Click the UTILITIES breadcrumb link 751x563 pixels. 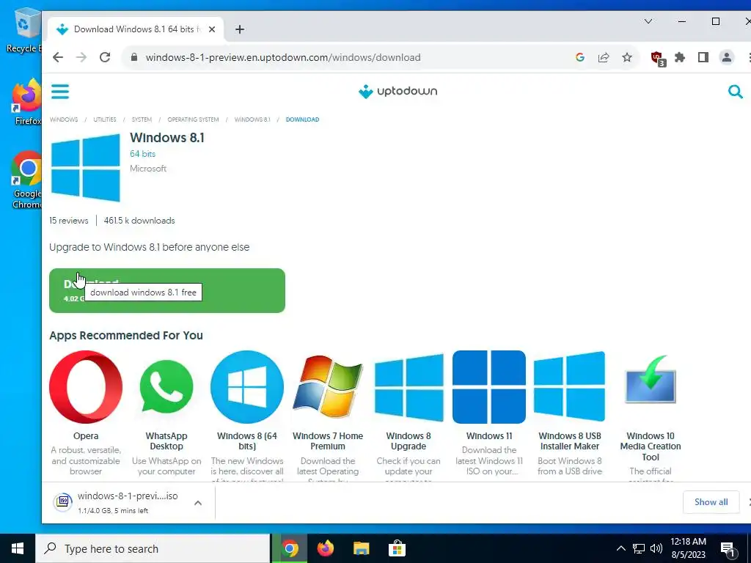104,119
